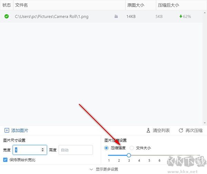Screen dimensions: 207x174
Task: Click green success status icon for 1.png
Action: (x=7, y=16)
